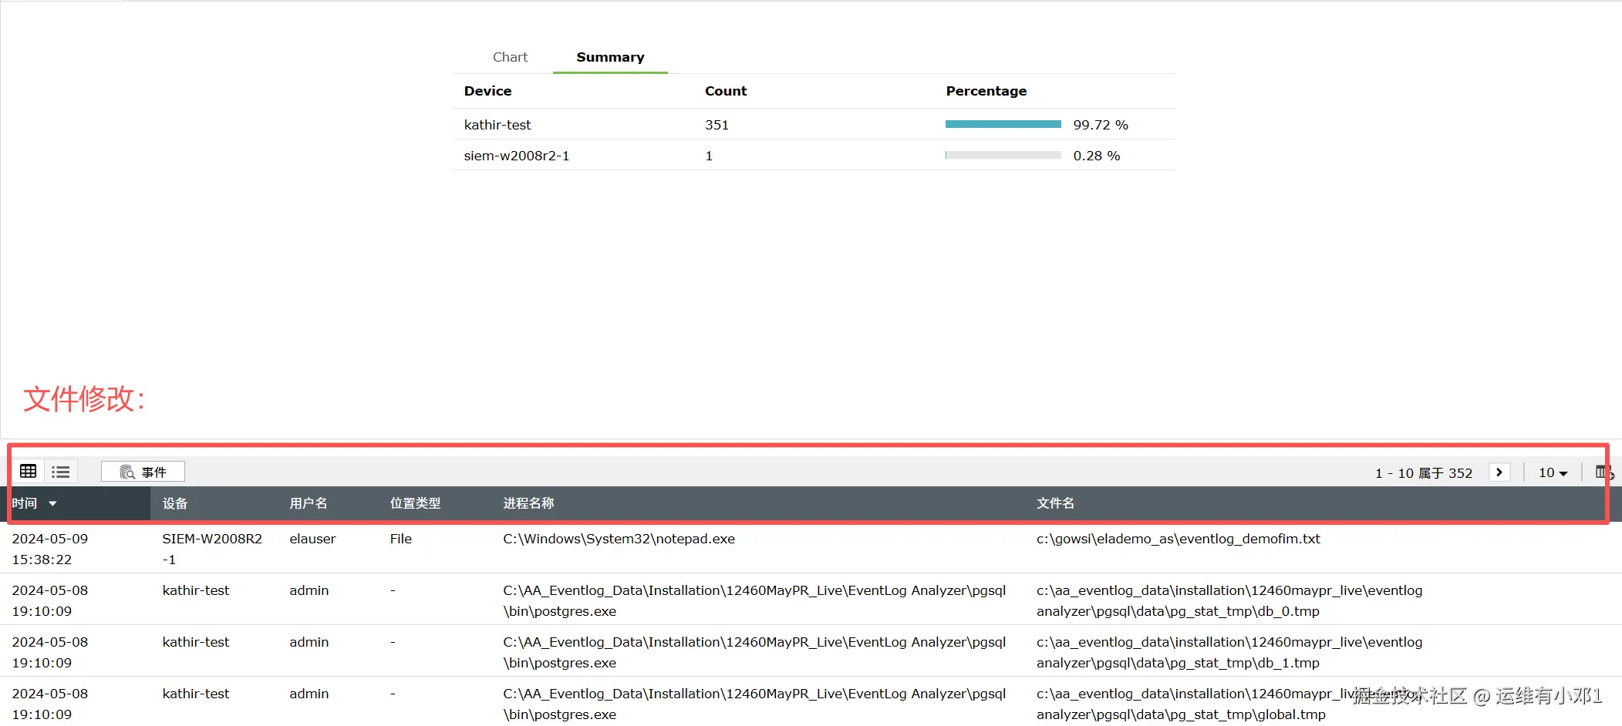Go to next page of results
Screen dimensions: 1622x726
pyautogui.click(x=1499, y=472)
